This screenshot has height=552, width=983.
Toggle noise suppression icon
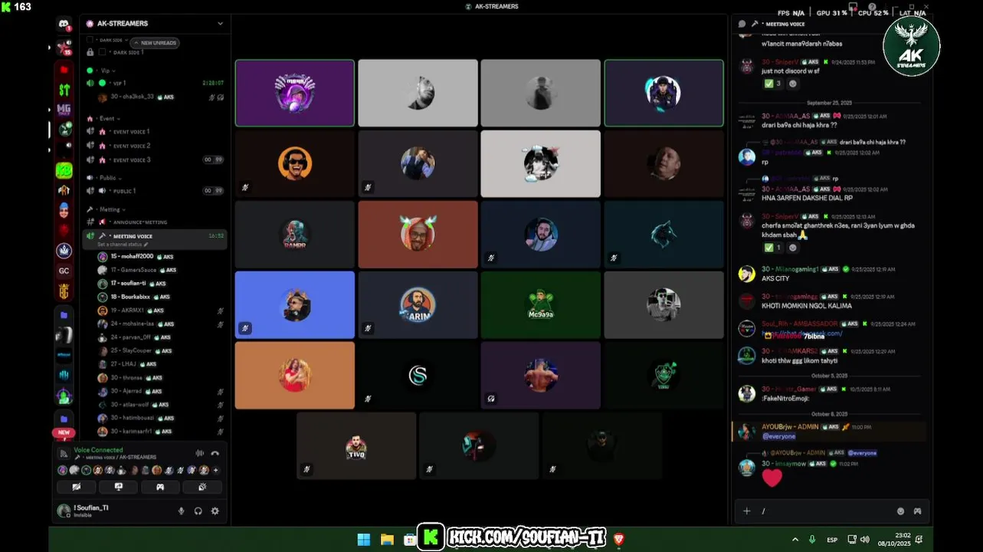200,453
